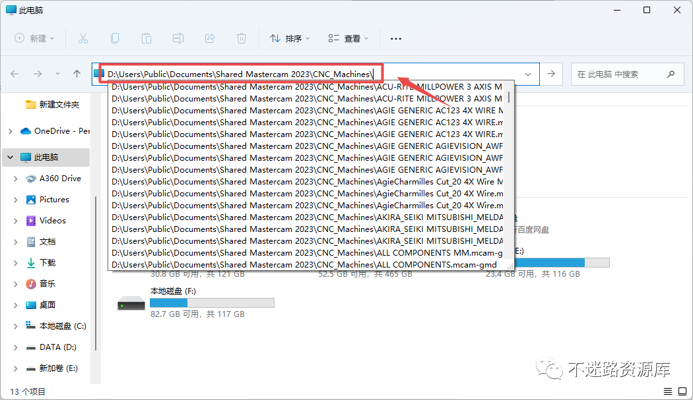The image size is (693, 400).
Task: Expand the Music (音乐) tree node
Action: coord(15,284)
